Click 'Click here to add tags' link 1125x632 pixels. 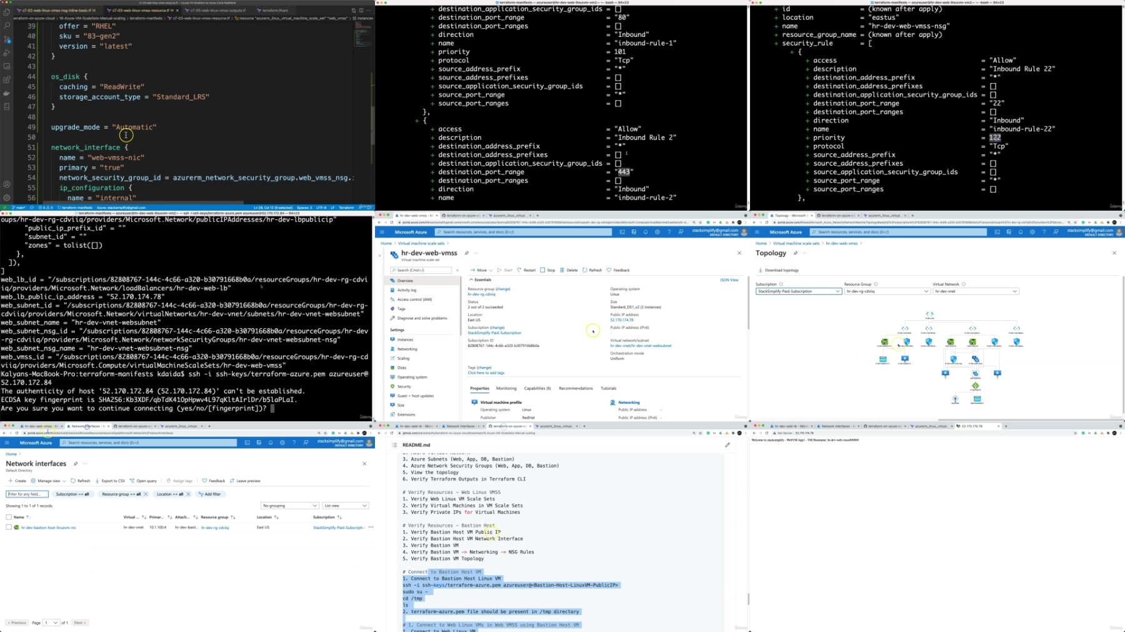click(486, 373)
